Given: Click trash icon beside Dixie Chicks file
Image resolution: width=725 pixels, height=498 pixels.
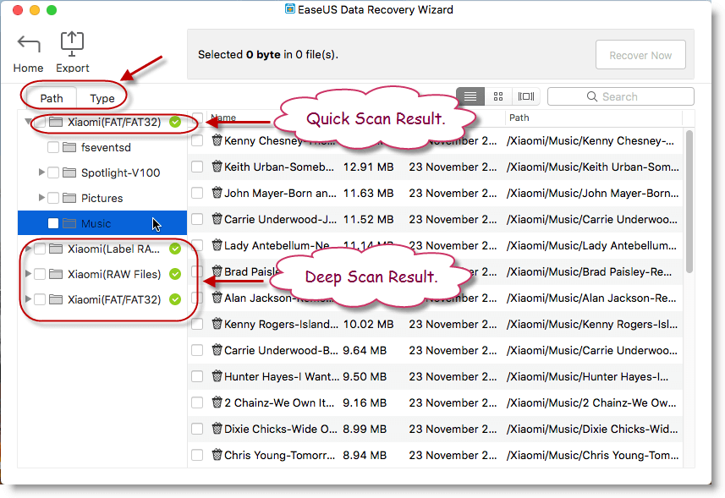Looking at the screenshot, I should tap(217, 429).
